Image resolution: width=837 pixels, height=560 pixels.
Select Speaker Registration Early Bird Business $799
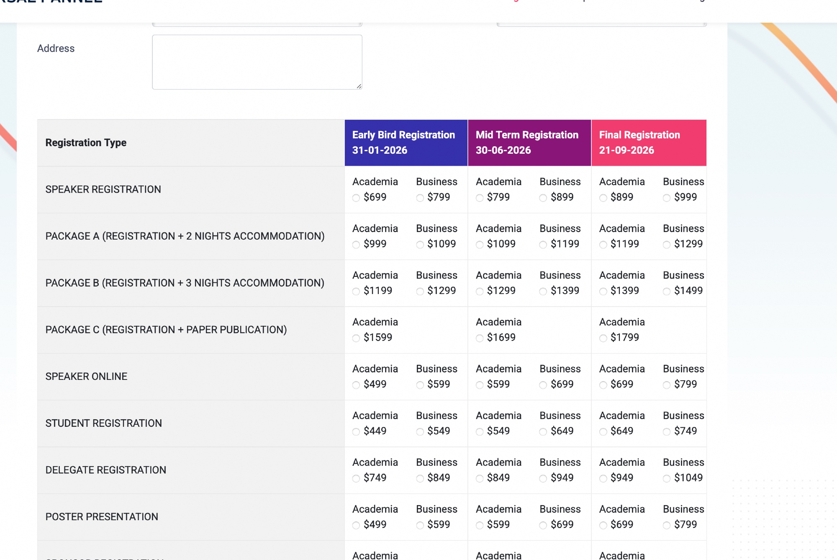[420, 198]
